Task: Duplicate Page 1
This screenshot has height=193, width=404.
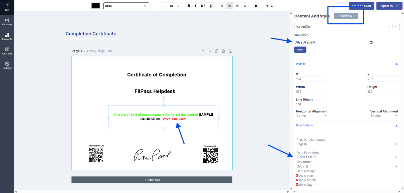Action: [216, 51]
